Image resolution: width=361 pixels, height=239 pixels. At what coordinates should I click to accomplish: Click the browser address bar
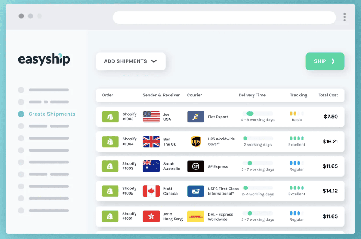(224, 17)
